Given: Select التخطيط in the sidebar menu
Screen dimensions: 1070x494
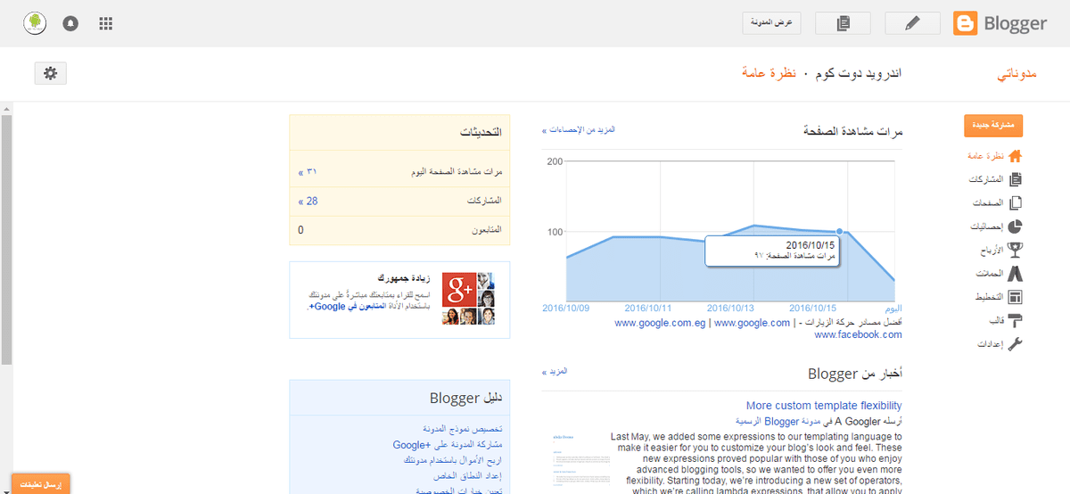Looking at the screenshot, I should pyautogui.click(x=989, y=297).
